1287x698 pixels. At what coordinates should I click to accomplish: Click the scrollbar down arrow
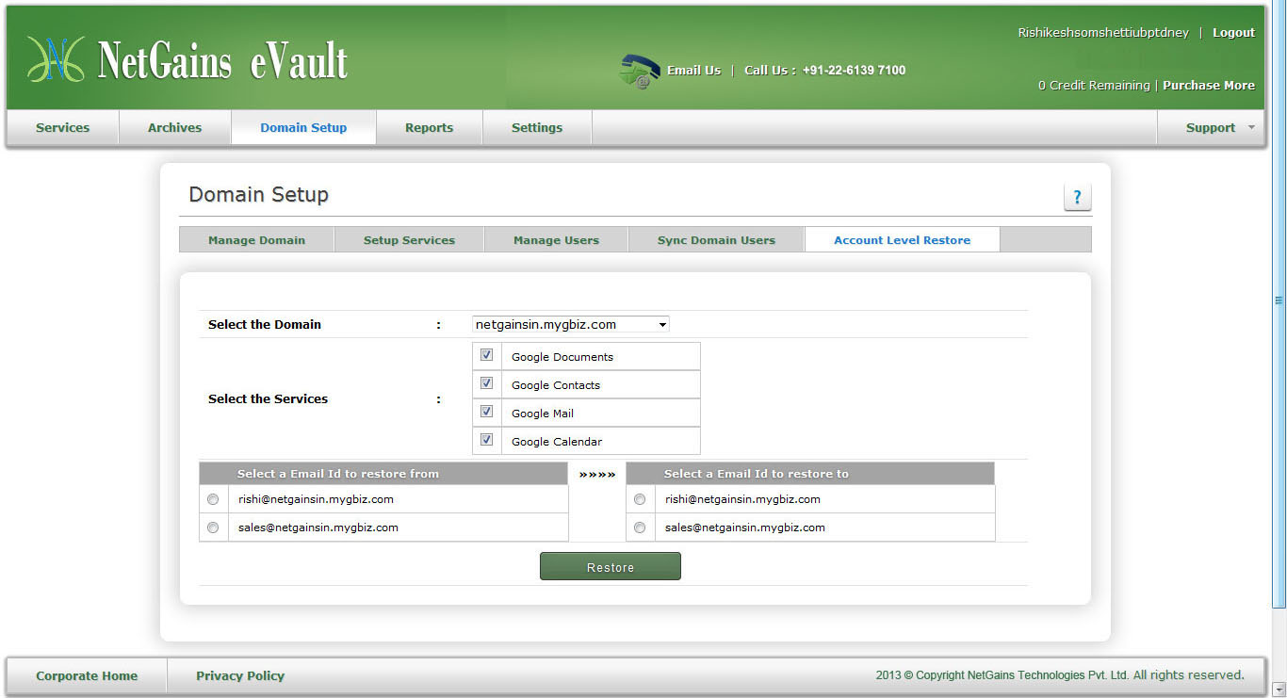click(x=1279, y=689)
